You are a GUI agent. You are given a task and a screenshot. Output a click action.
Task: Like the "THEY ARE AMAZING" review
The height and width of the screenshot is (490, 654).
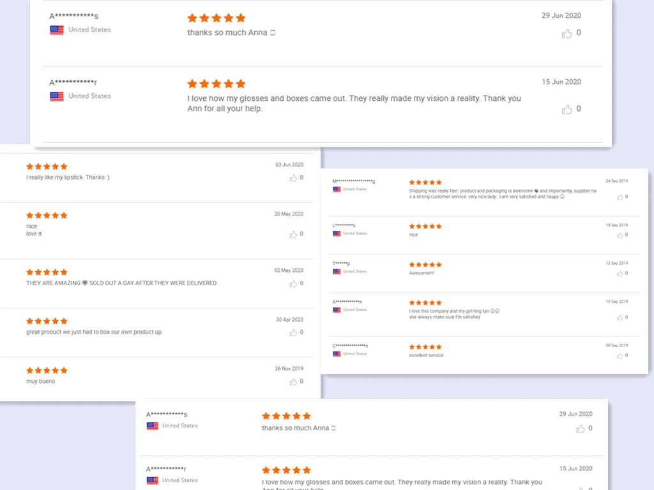tap(293, 283)
